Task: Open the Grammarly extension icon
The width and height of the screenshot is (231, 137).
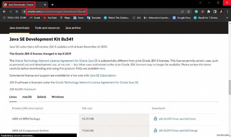Action: click(196, 12)
